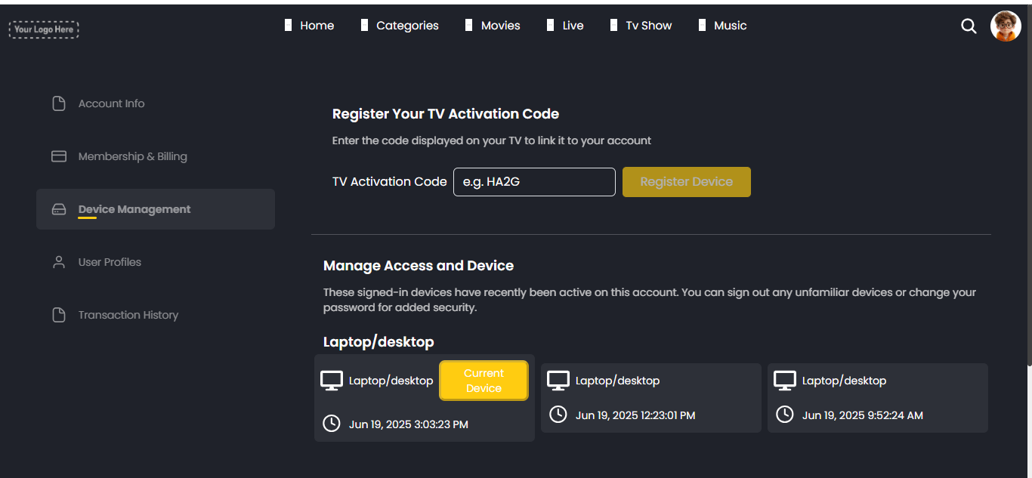Click the Current Device badge button
This screenshot has height=478, width=1032.
point(484,381)
